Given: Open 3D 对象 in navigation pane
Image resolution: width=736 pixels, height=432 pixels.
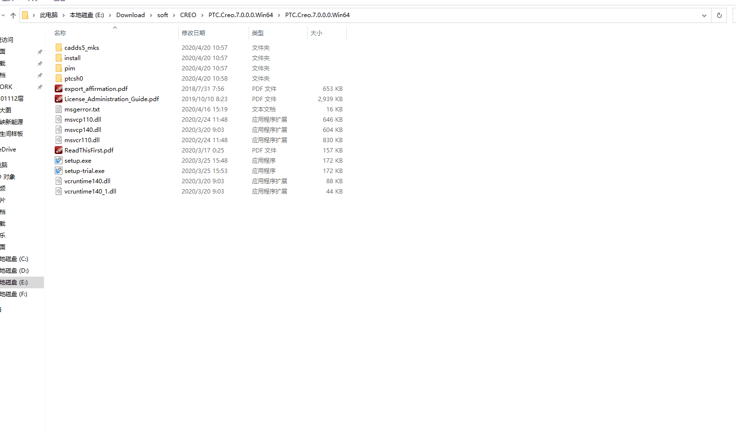Looking at the screenshot, I should [8, 177].
